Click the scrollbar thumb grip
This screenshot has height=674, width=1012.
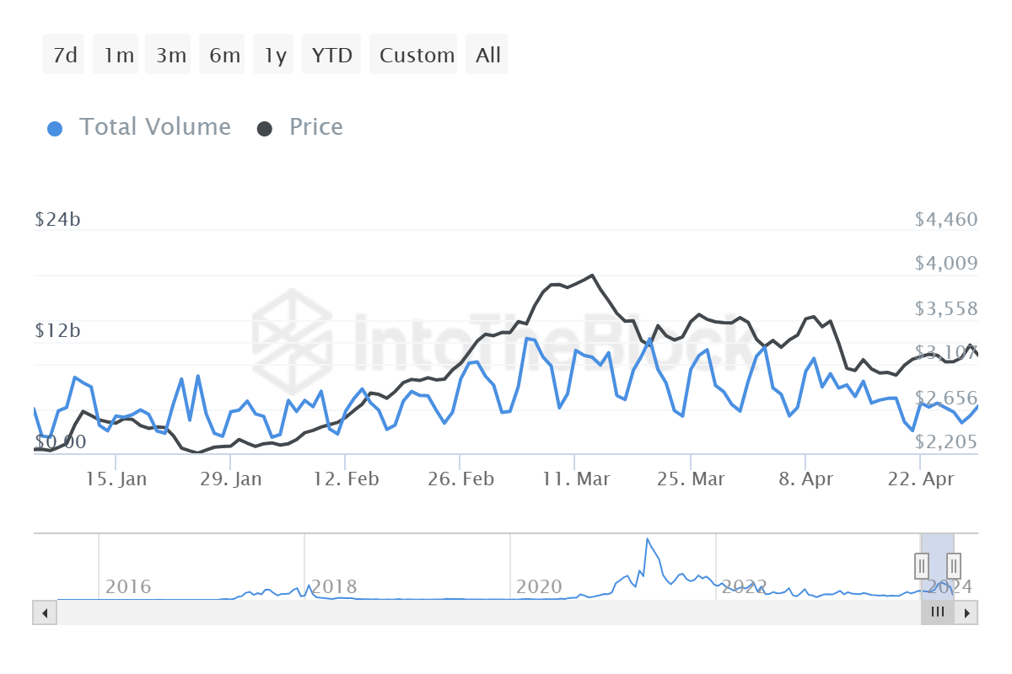(x=937, y=612)
